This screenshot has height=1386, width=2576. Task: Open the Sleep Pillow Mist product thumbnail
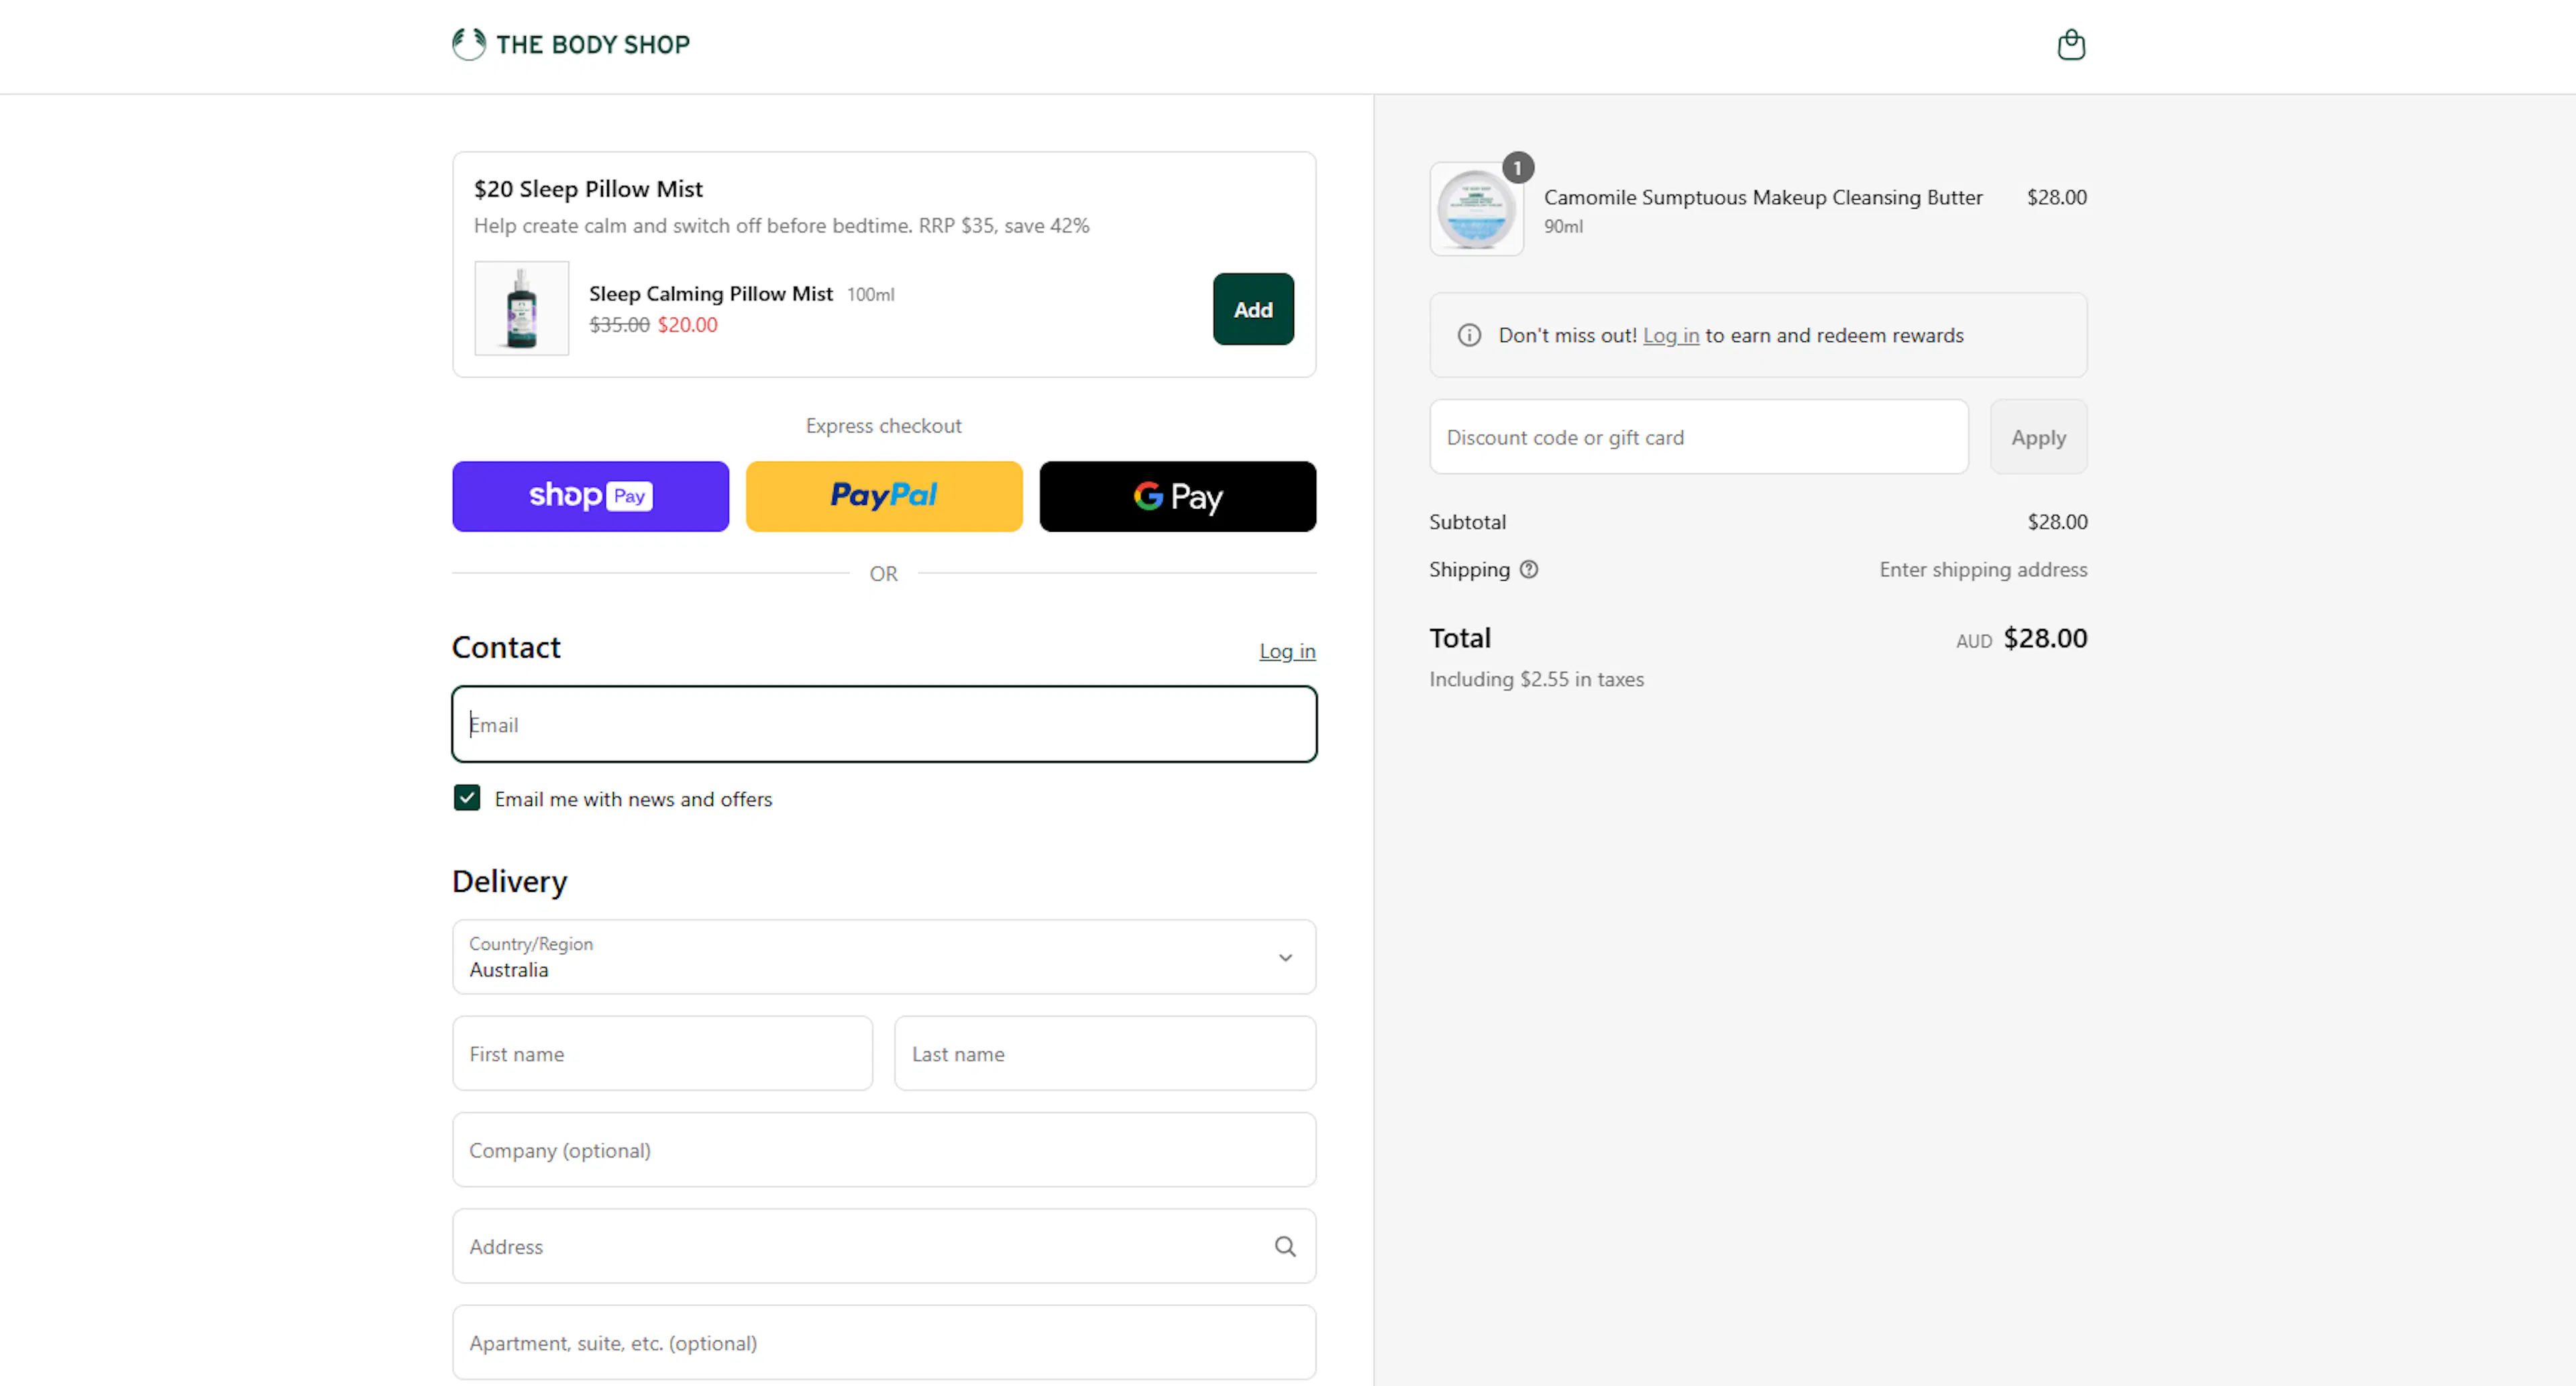pos(522,308)
